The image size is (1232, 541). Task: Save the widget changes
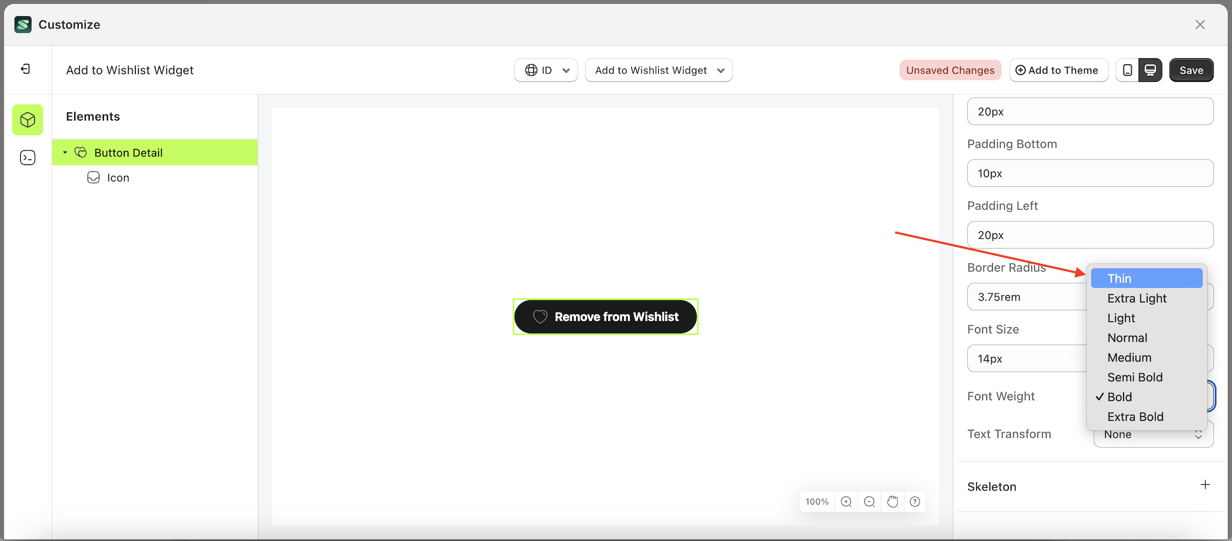click(1191, 70)
